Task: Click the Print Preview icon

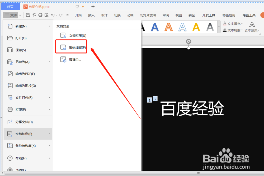Action: click(47, 15)
